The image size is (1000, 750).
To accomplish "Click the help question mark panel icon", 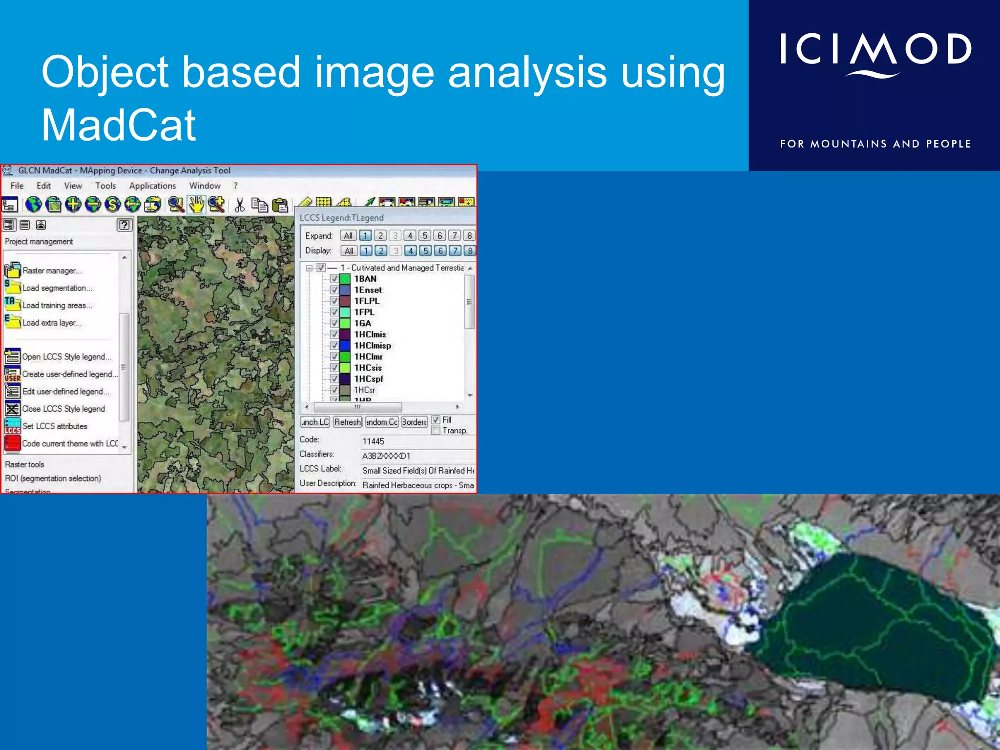I will (x=125, y=225).
